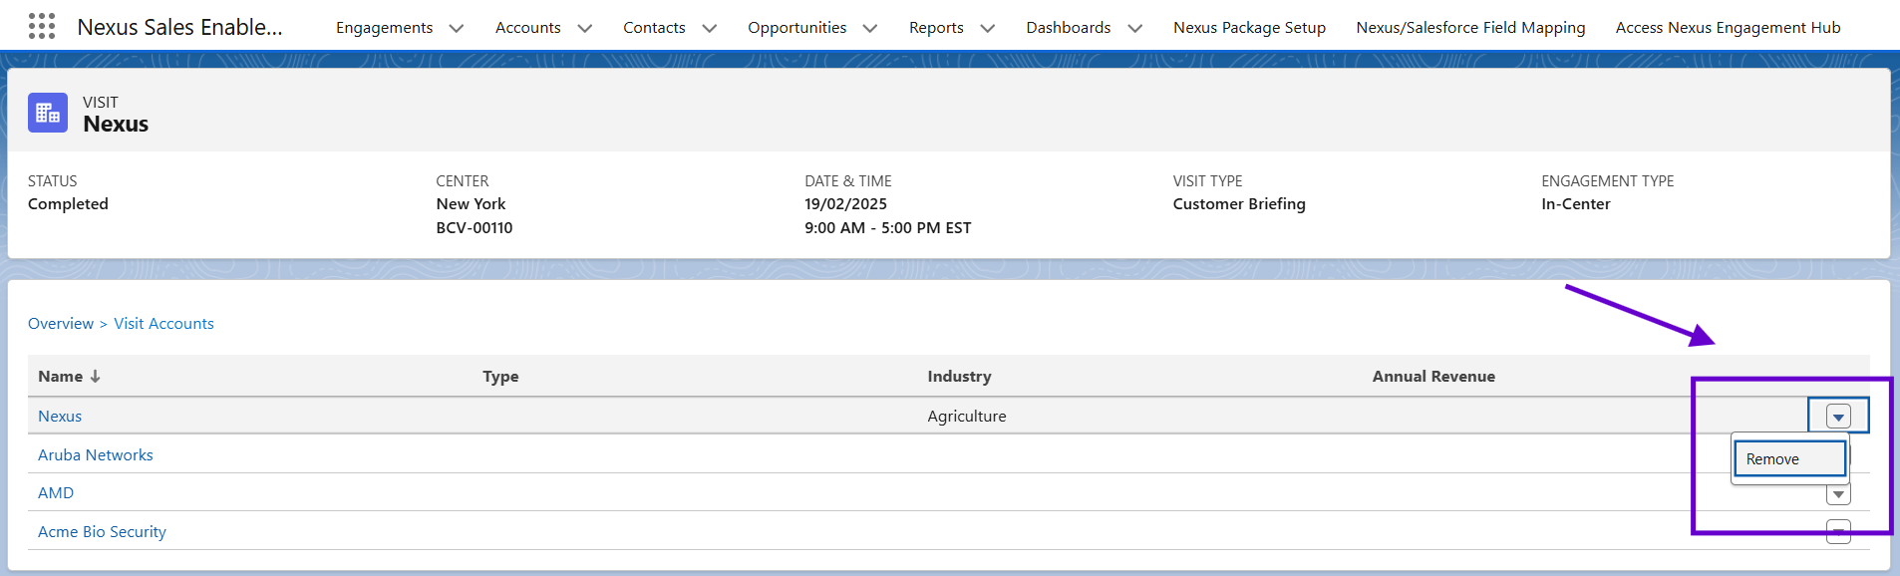Viewport: 1900px width, 576px height.
Task: Open the Contacts tab
Action: [x=654, y=28]
